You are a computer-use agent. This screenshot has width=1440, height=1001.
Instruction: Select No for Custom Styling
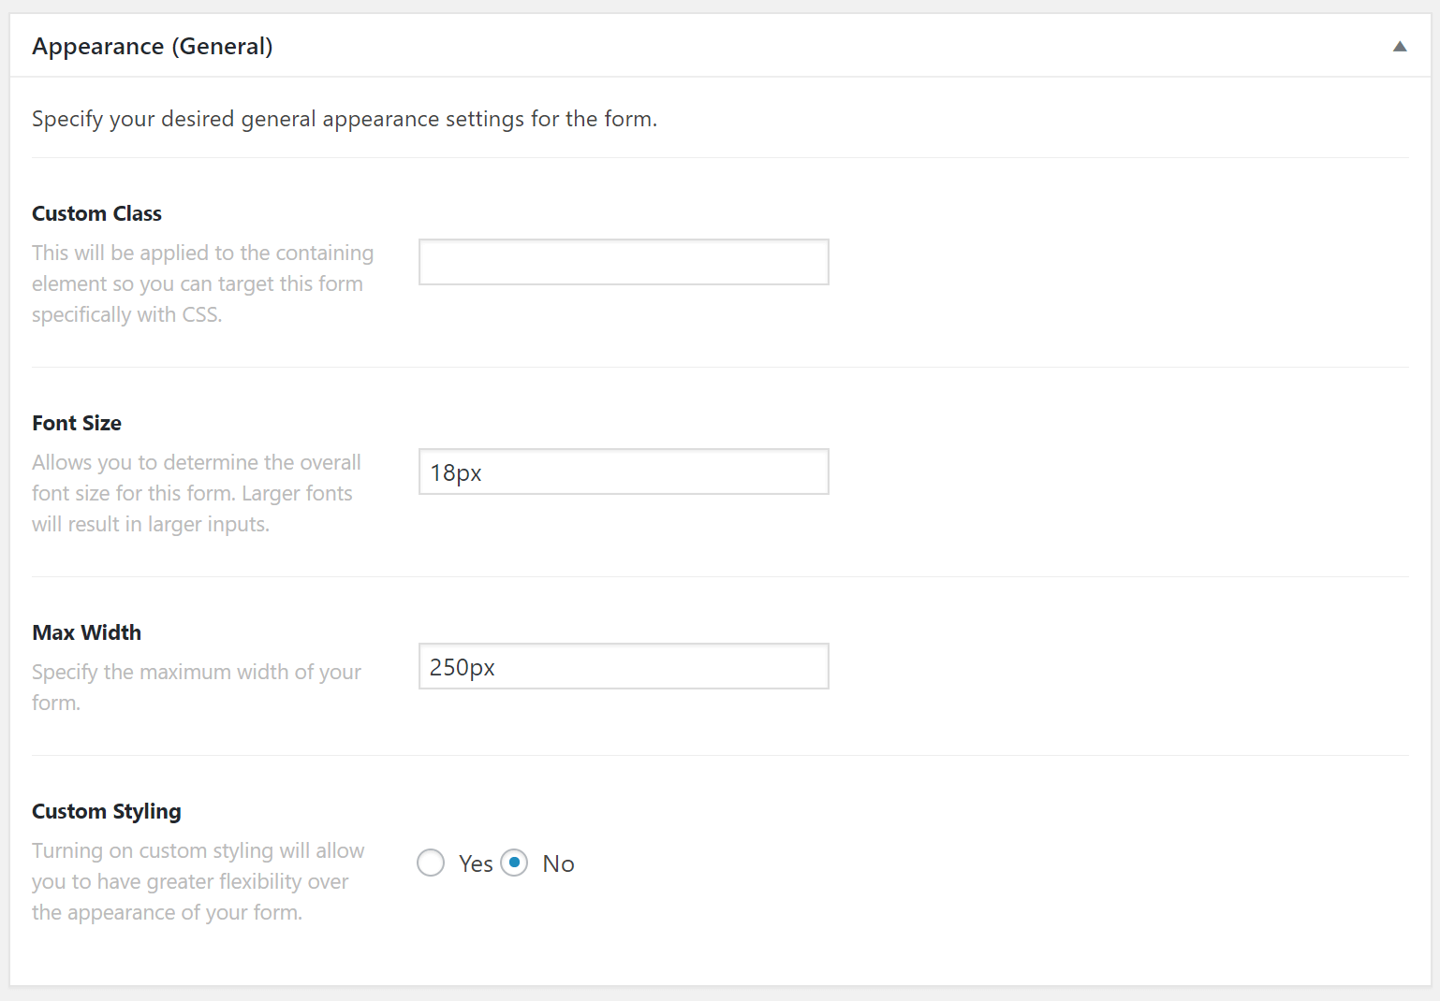[x=514, y=863]
